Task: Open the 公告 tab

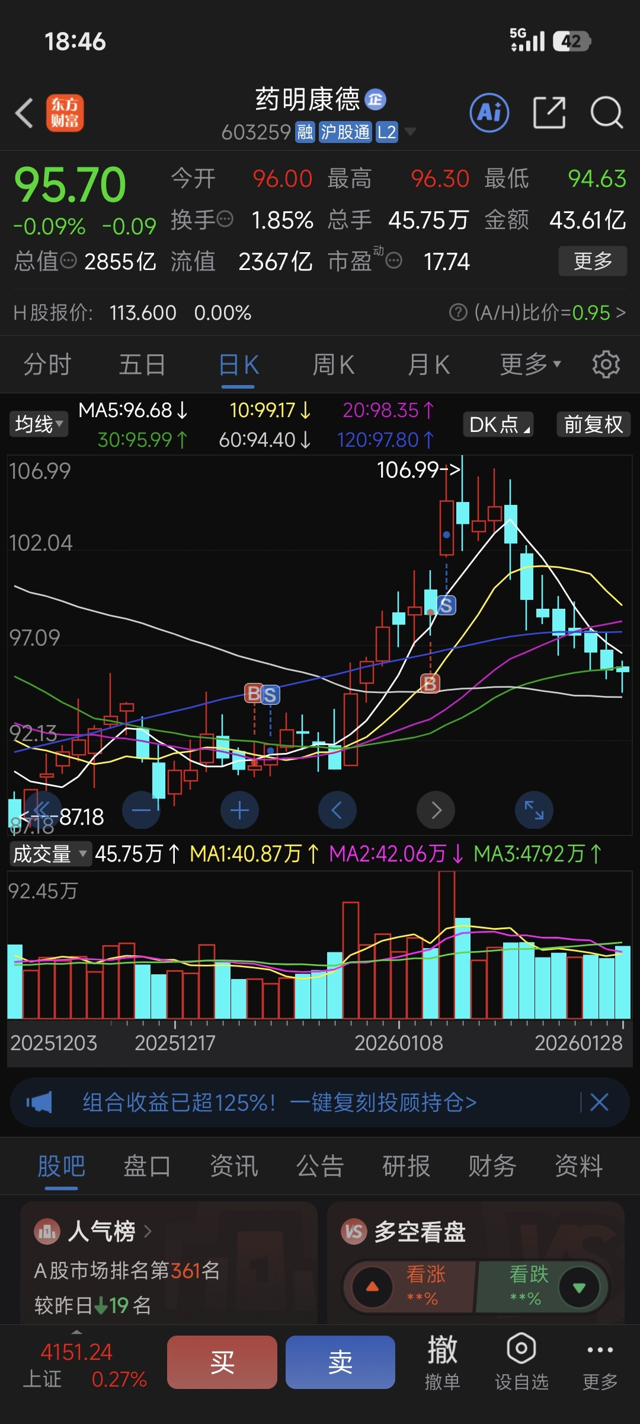Action: [x=320, y=1166]
